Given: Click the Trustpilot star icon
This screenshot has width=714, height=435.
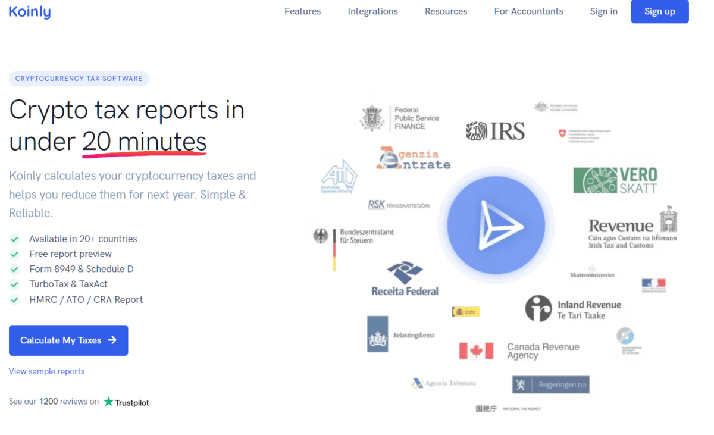Looking at the screenshot, I should coord(108,402).
